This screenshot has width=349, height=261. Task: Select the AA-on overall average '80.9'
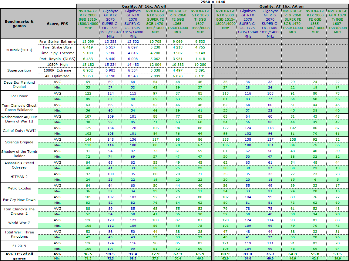click(x=226, y=254)
